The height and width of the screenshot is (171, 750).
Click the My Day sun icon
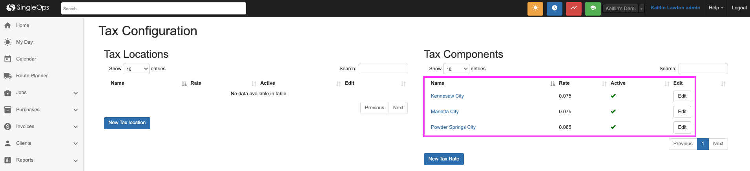coord(7,42)
